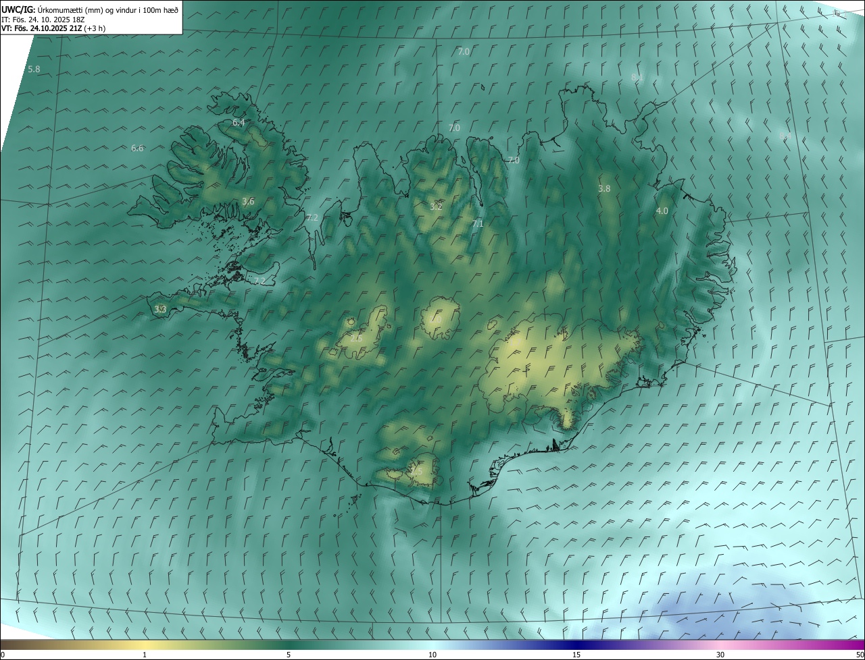Click the 7.1 value label
Image resolution: width=865 pixels, height=660 pixels.
[x=478, y=223]
